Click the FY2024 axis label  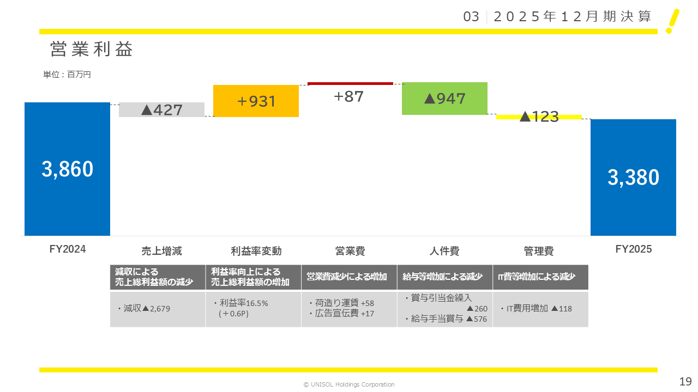pos(68,249)
